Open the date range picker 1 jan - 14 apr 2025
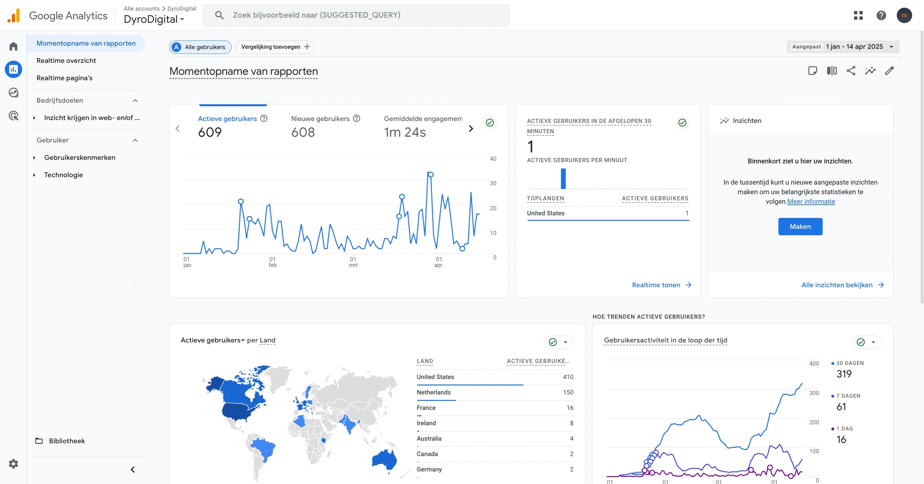Screen dimensions: 924x484 click(843, 47)
